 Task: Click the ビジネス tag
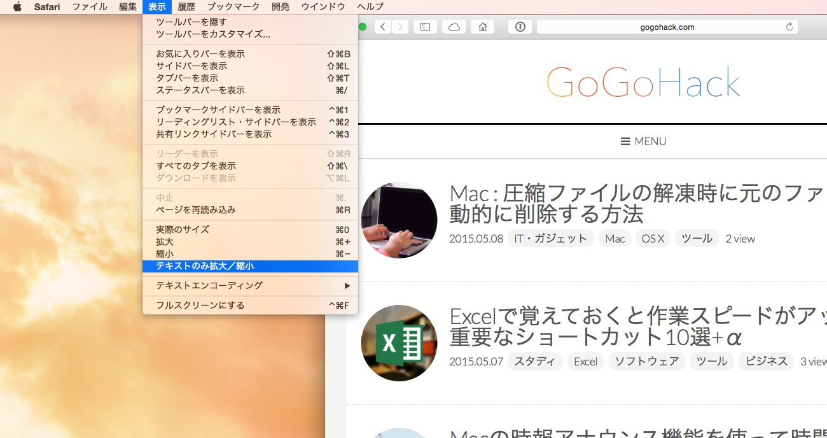tap(766, 362)
